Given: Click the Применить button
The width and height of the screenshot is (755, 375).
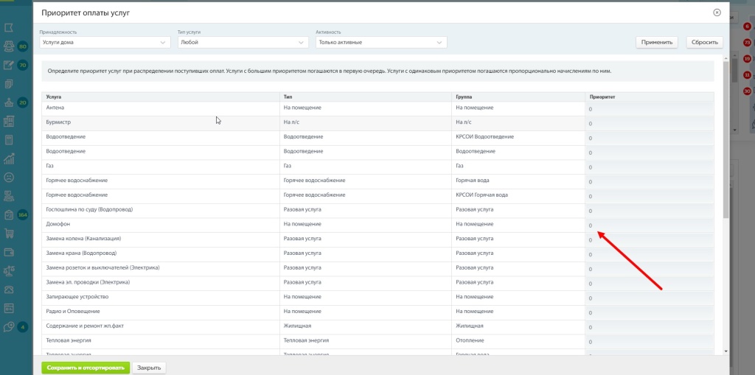Looking at the screenshot, I should coord(657,42).
